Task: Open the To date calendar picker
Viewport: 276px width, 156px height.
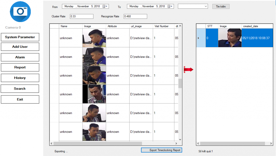Action: click(169, 6)
